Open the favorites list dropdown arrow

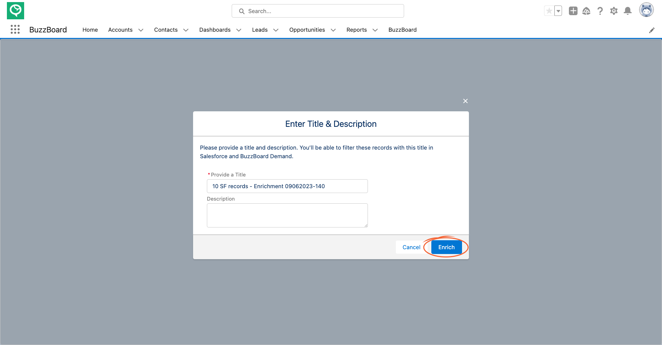coord(558,11)
